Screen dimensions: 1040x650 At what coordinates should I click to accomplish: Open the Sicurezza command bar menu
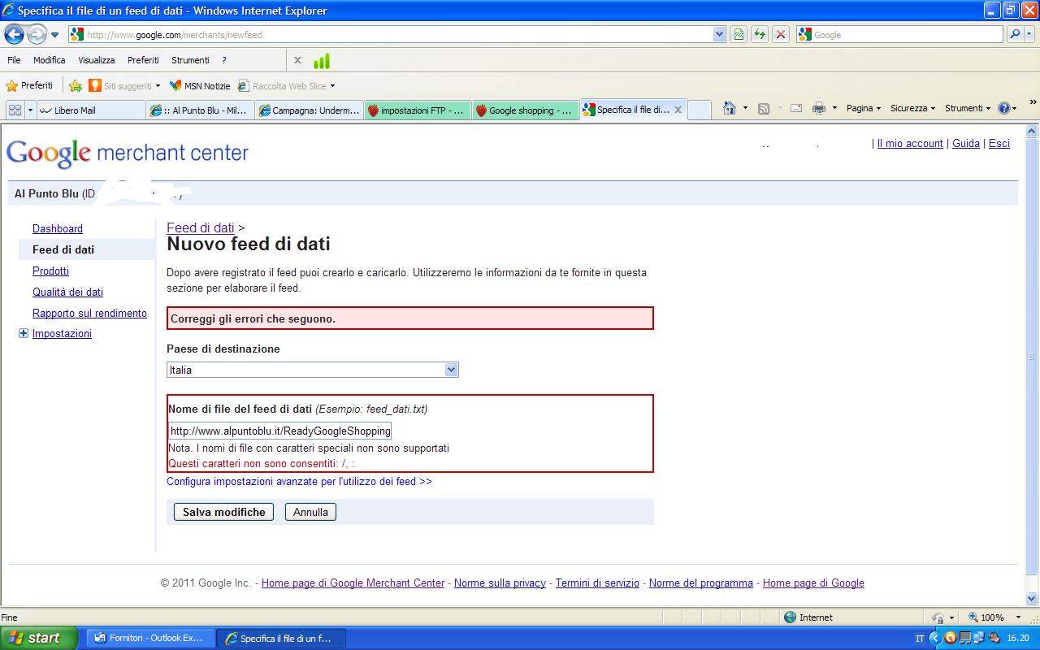913,108
